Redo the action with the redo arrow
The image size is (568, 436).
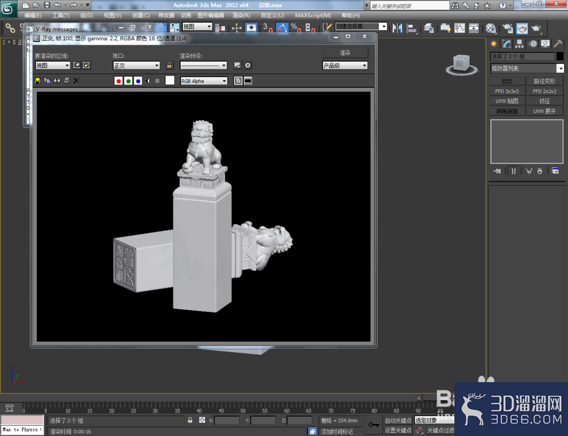click(73, 5)
